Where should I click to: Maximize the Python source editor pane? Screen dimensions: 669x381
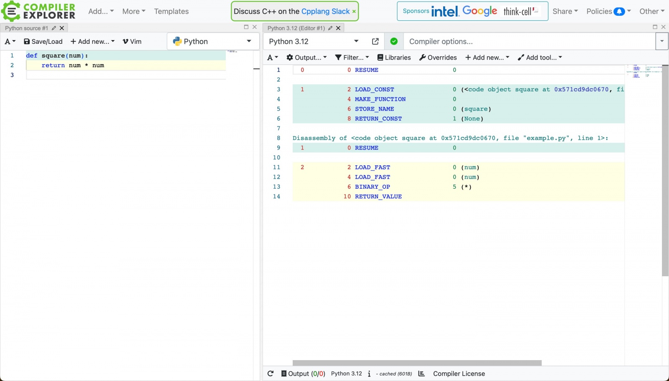[x=246, y=27]
